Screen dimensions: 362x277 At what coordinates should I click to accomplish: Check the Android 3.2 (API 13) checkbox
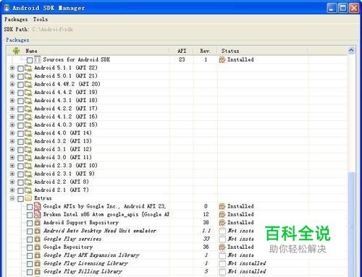click(x=20, y=142)
